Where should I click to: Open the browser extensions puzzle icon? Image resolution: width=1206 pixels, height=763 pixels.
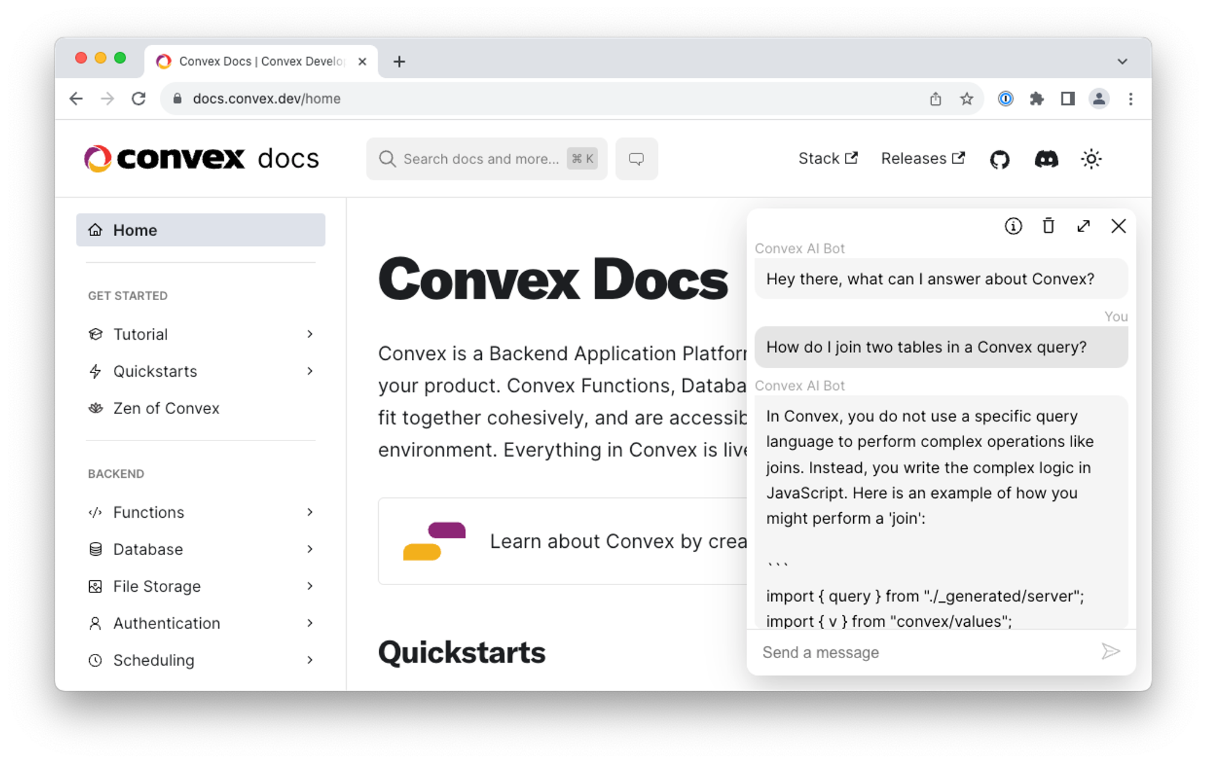(x=1037, y=99)
